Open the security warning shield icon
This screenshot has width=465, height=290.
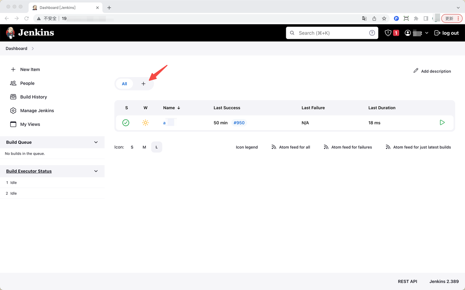coord(388,33)
